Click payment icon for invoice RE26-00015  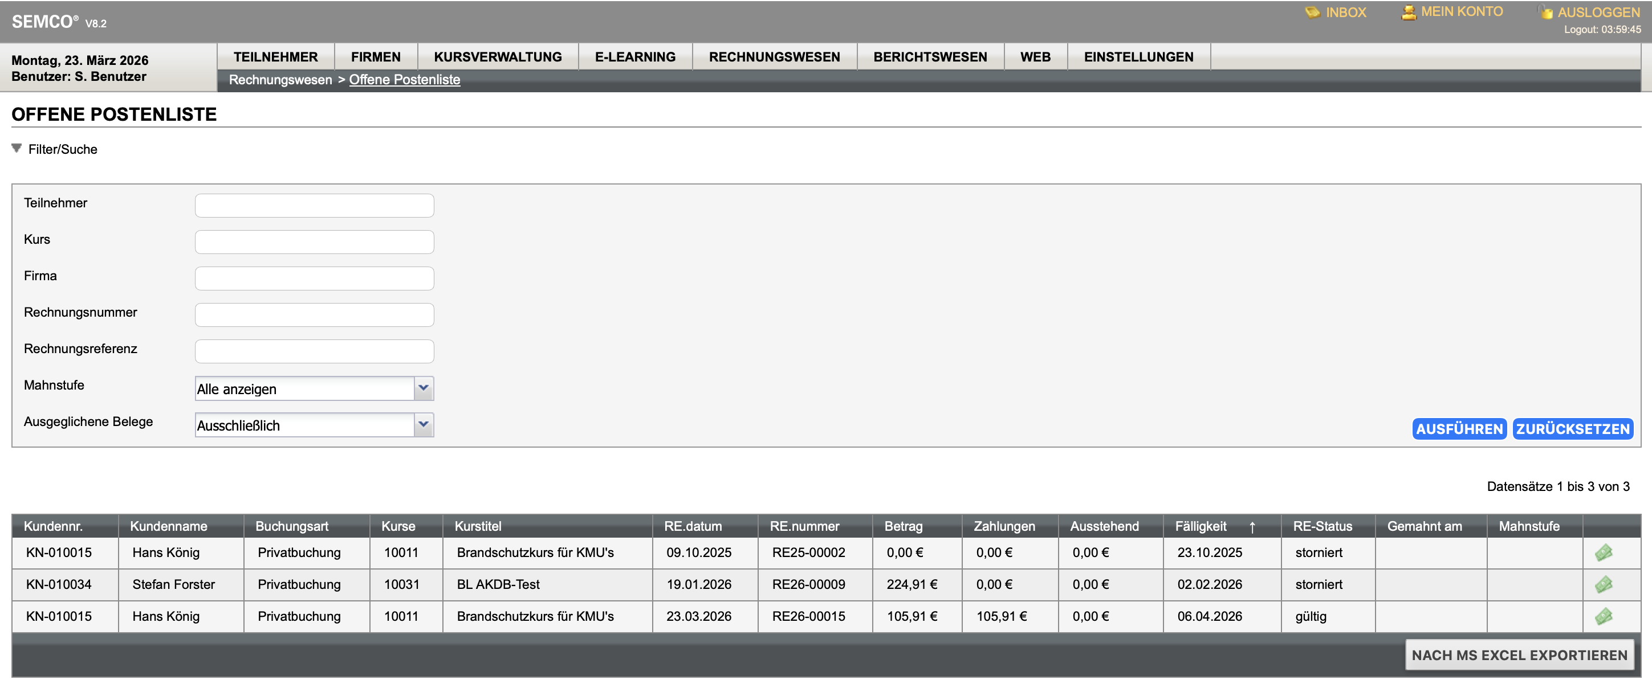tap(1603, 616)
